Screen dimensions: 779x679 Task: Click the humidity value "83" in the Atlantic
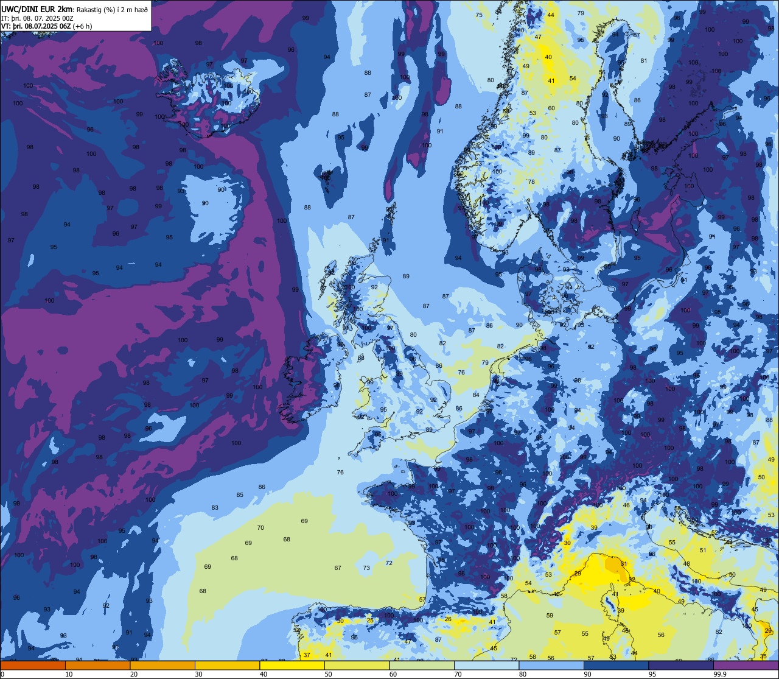tap(215, 508)
